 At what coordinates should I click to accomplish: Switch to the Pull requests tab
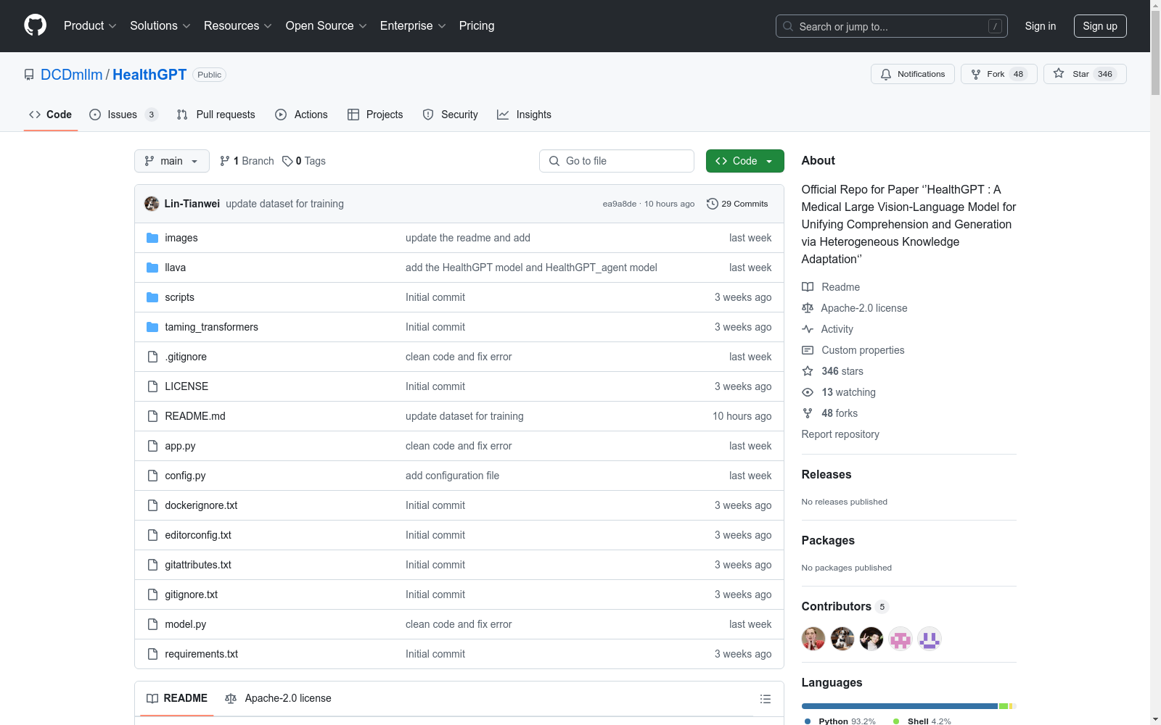(x=216, y=115)
